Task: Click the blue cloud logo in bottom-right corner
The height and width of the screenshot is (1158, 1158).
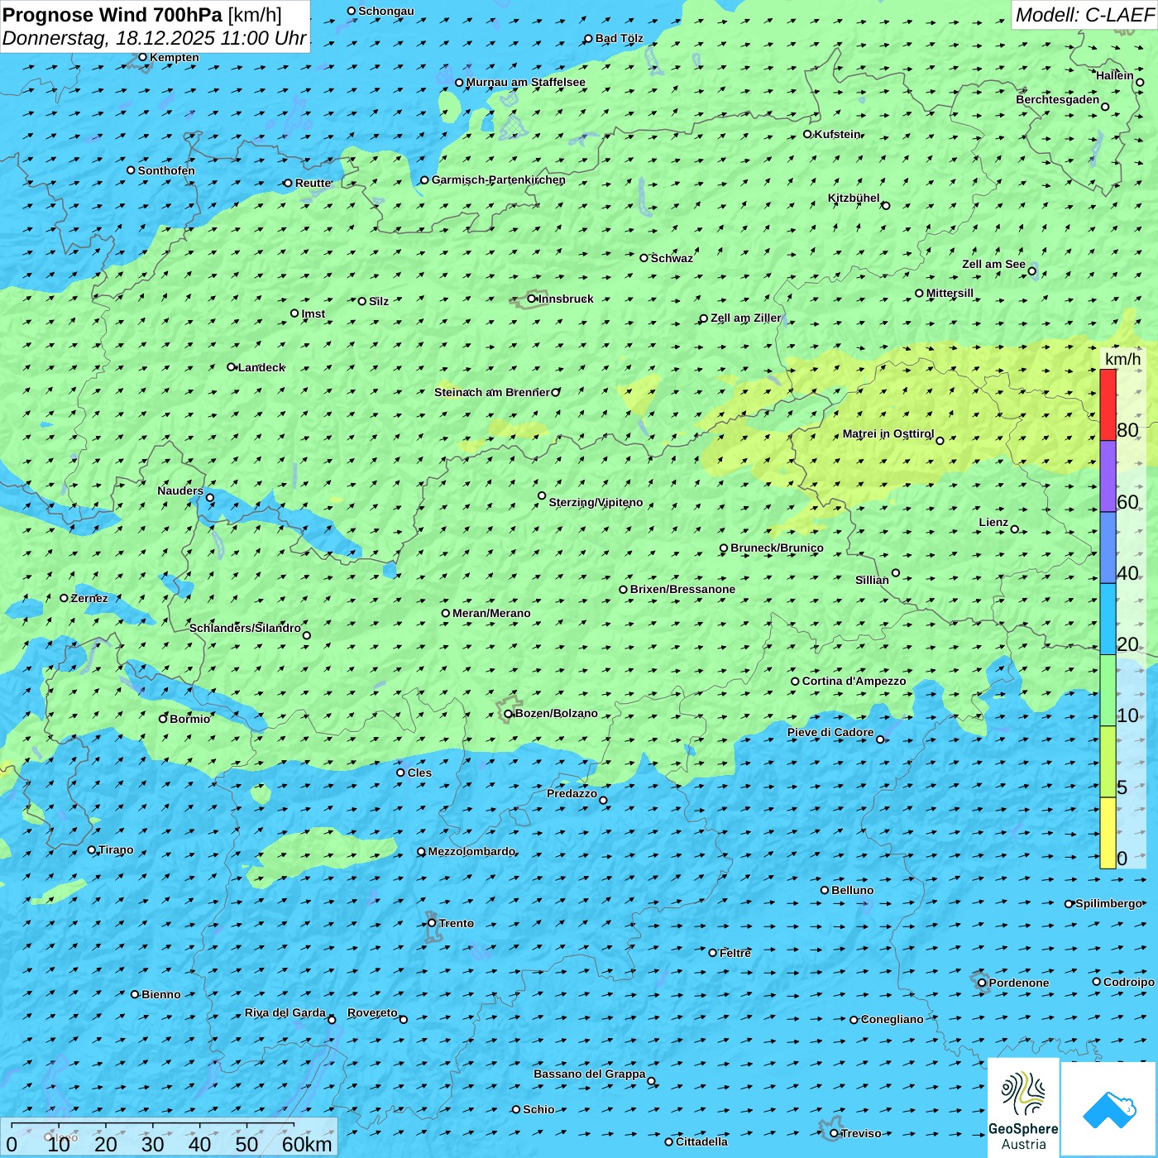Action: [x=1108, y=1109]
